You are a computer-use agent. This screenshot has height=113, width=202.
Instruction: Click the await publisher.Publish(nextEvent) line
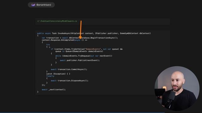[x=80, y=60]
